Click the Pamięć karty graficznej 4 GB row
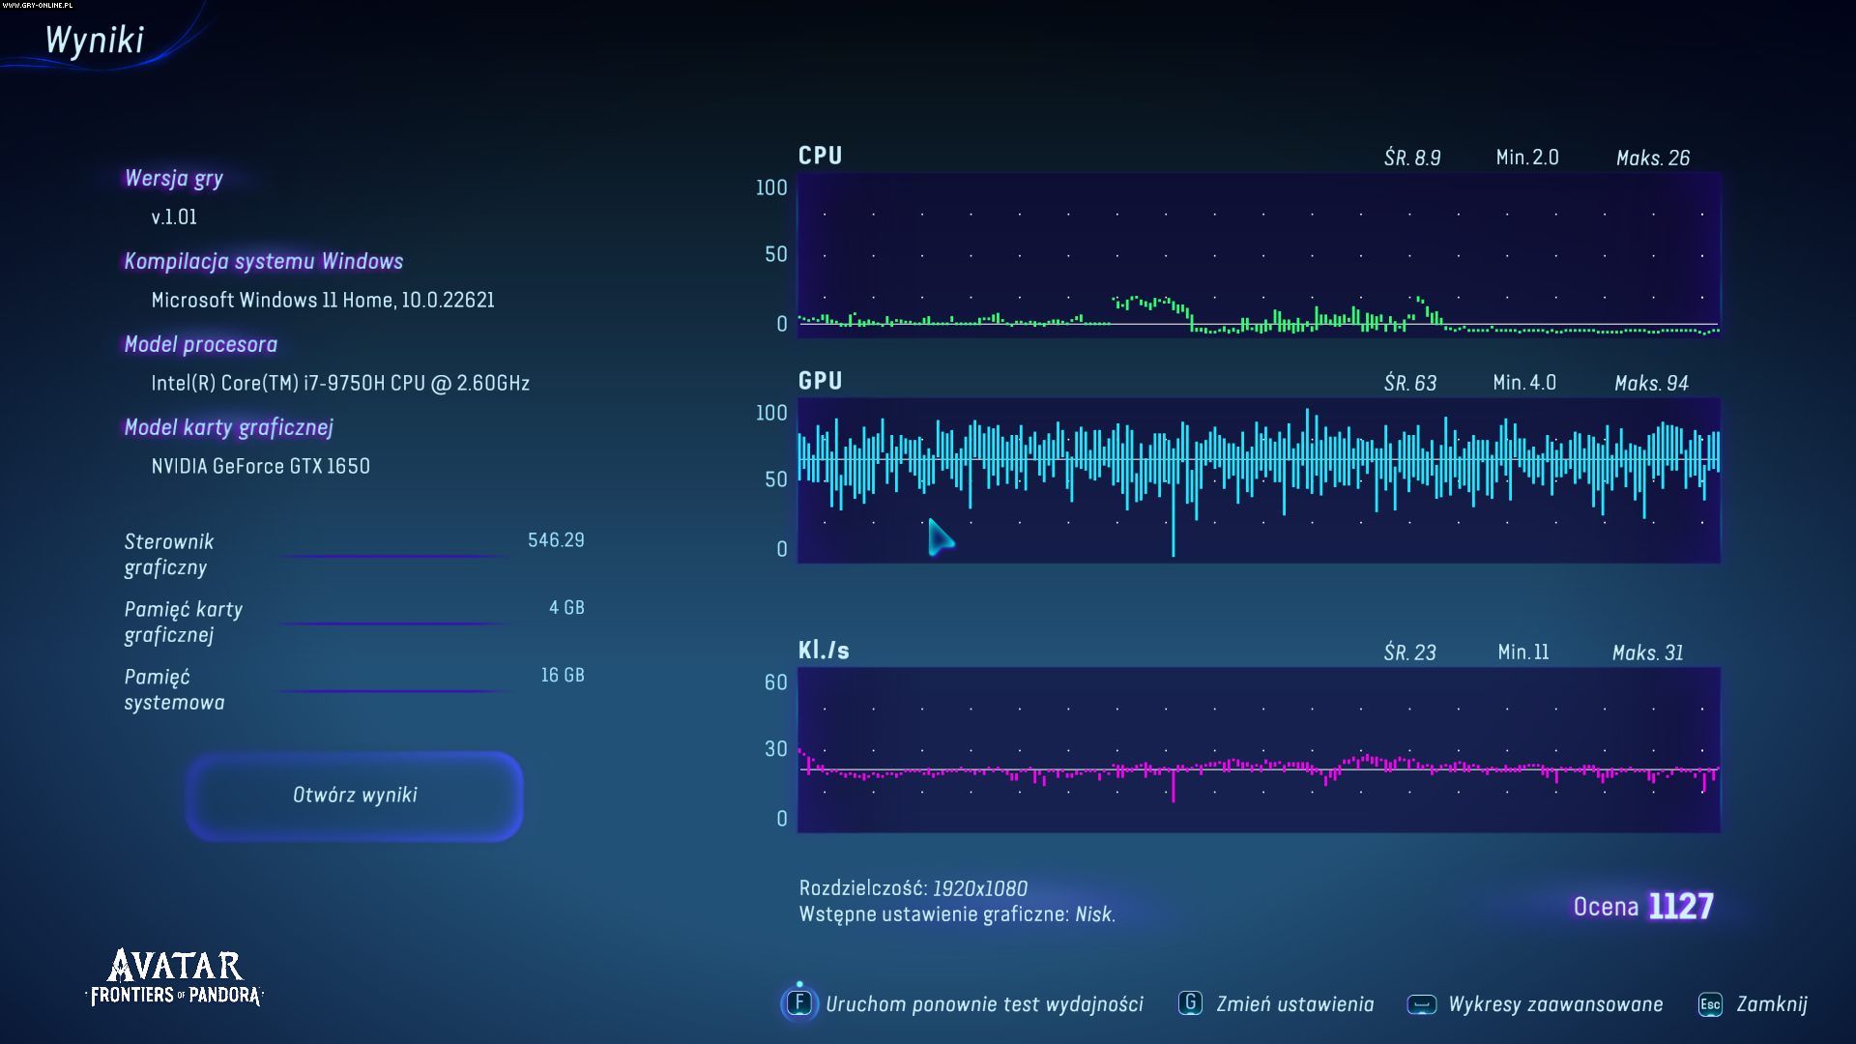The image size is (1856, 1044). 354,622
